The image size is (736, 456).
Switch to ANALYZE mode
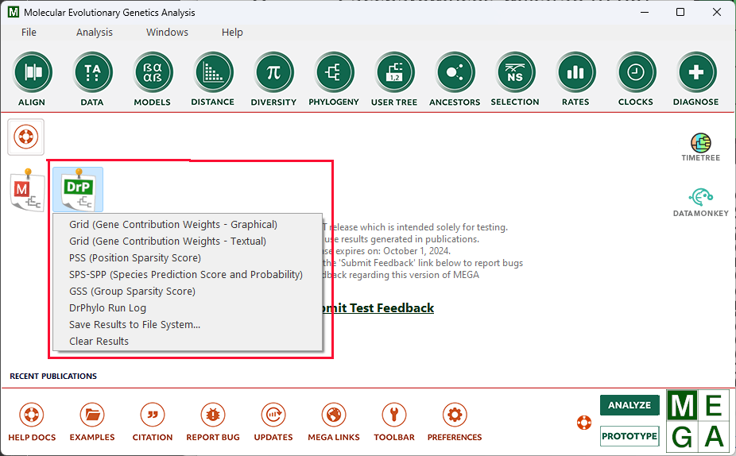click(629, 405)
